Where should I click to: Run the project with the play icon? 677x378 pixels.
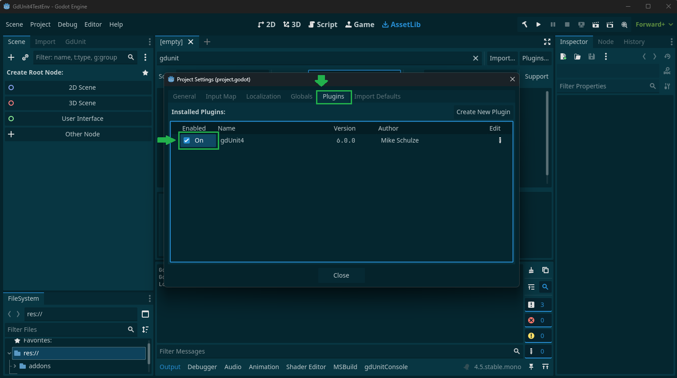click(538, 24)
